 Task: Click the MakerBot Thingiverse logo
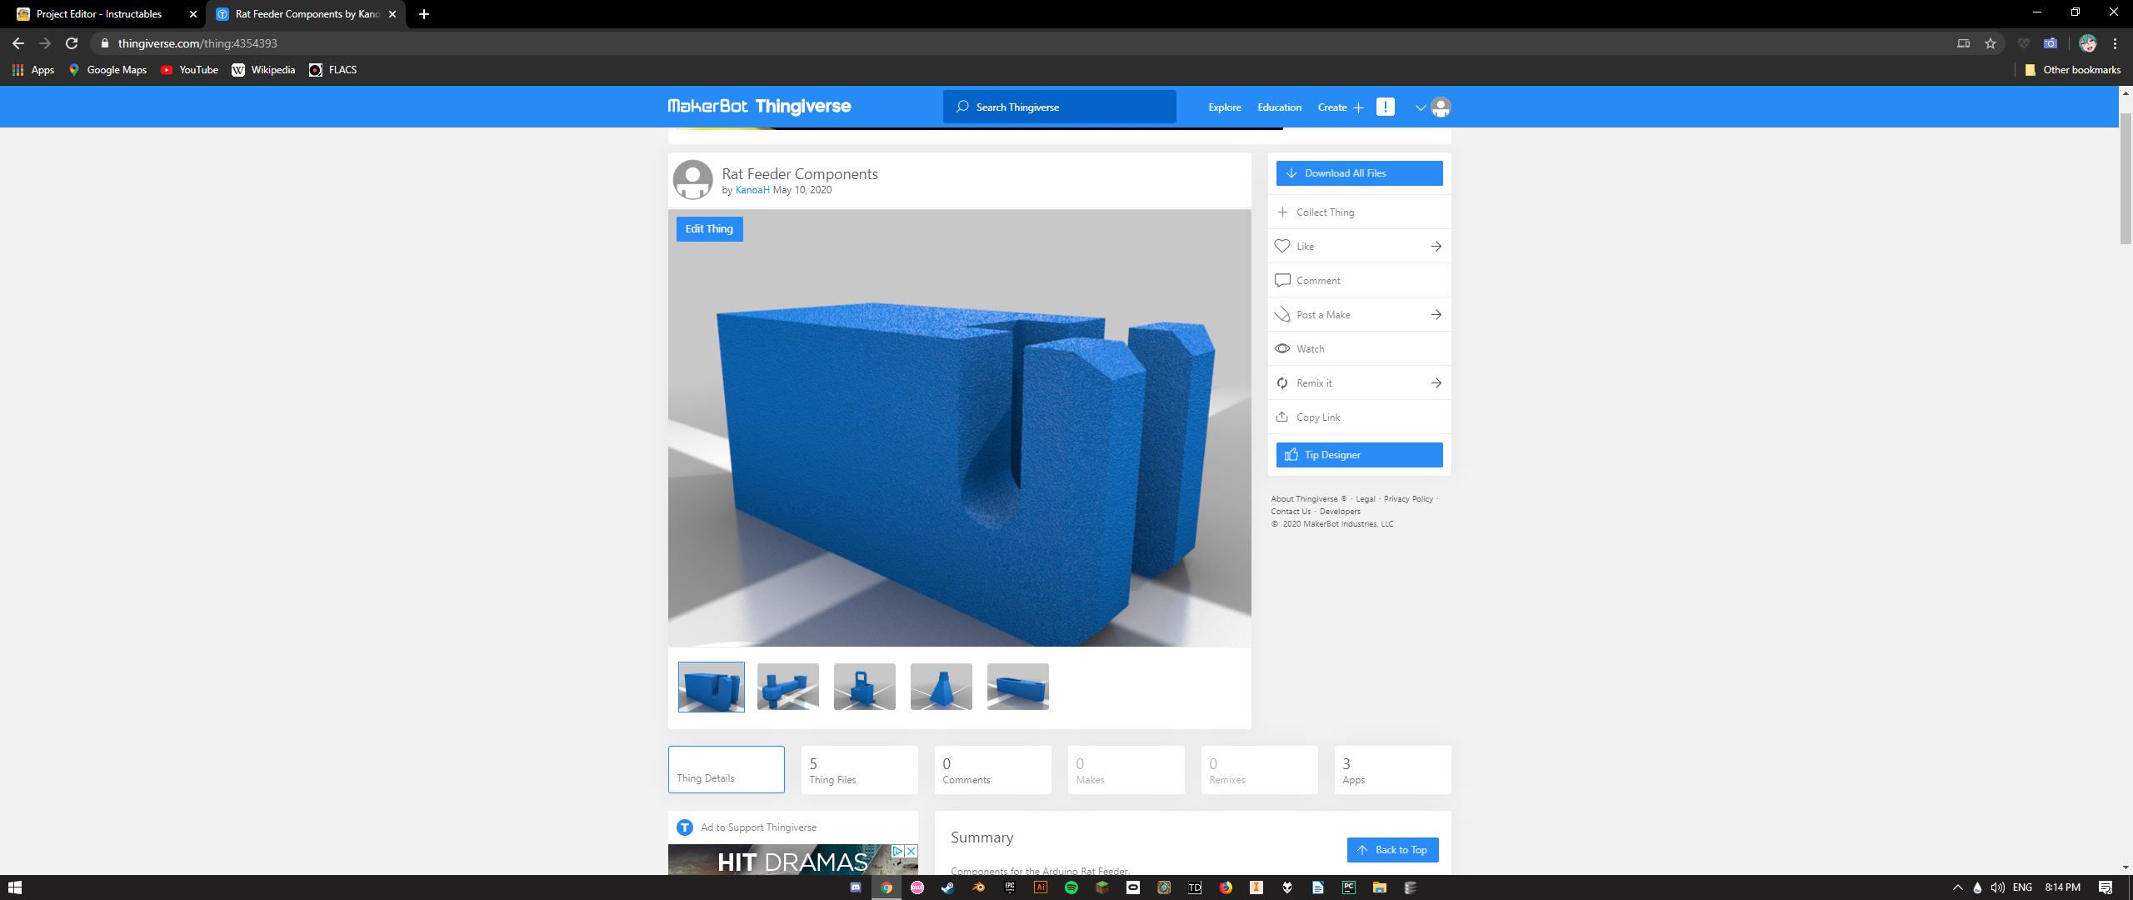pos(759,106)
